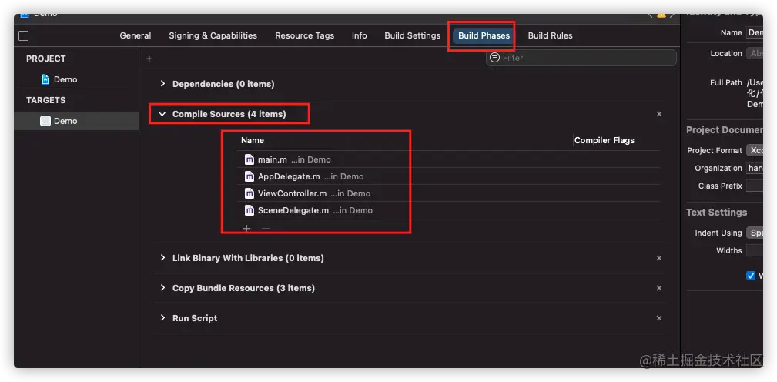
Task: Click the Full Path label in the inspector
Action: pos(726,82)
